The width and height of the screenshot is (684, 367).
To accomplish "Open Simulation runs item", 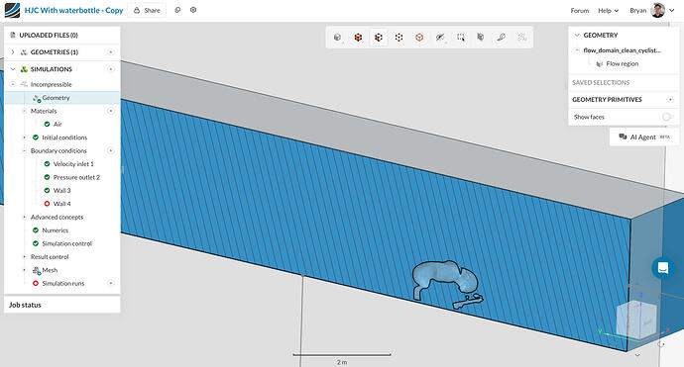I will (63, 284).
